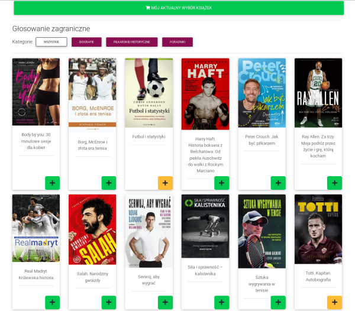Toggle yellow plus on Futbol i statystyki
Screen dimensions: 355x311
pyautogui.click(x=165, y=183)
